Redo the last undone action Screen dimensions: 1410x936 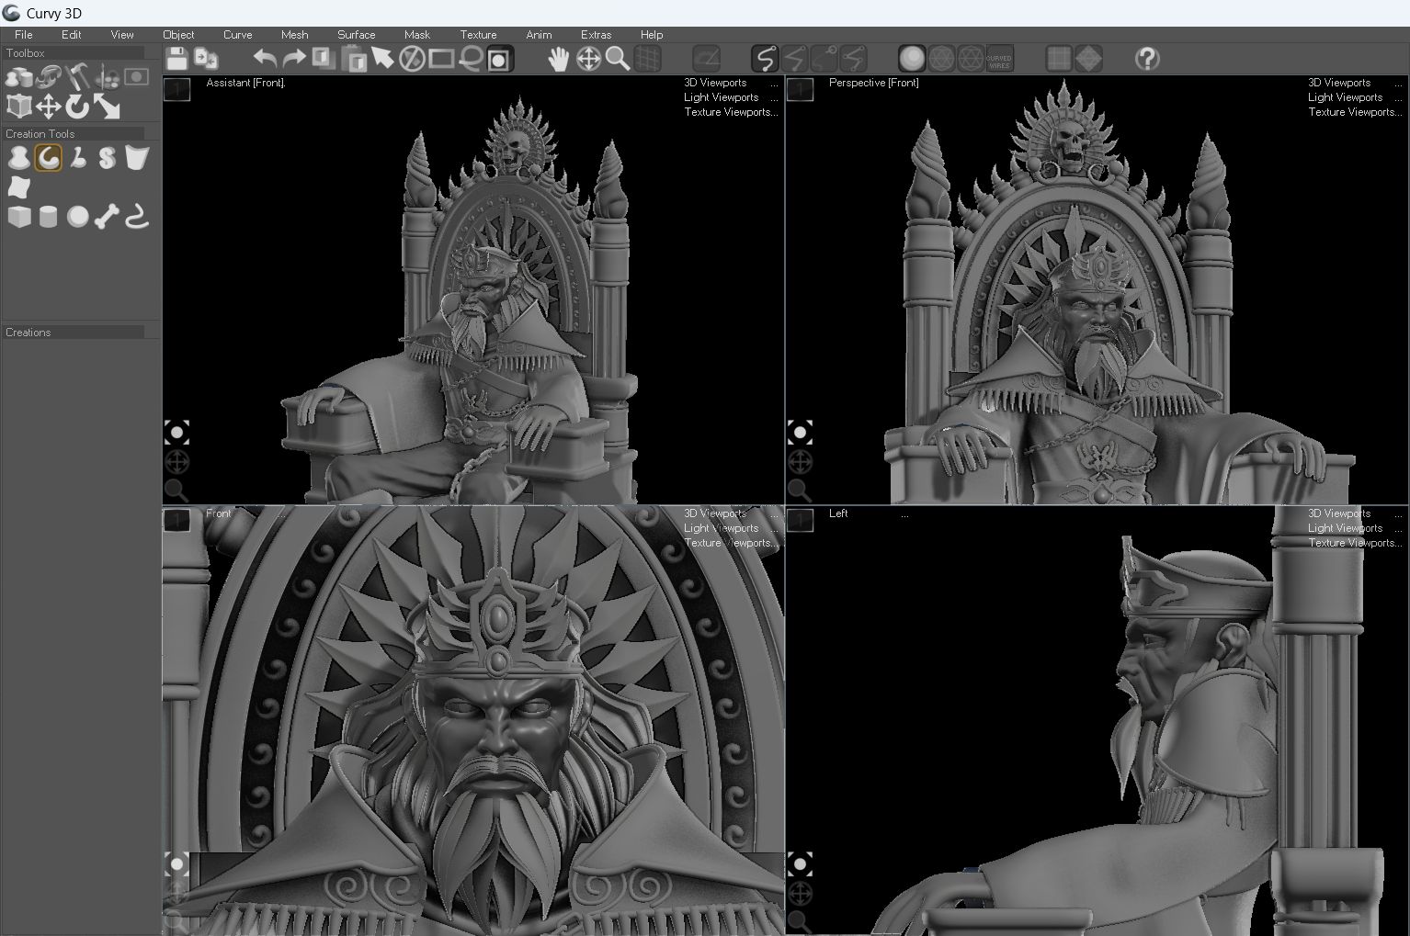pyautogui.click(x=294, y=59)
